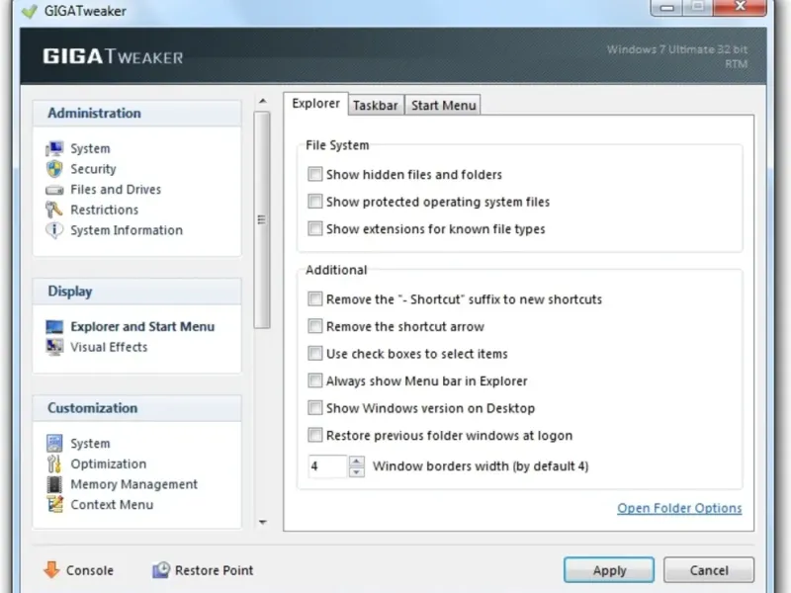The image size is (791, 593).
Task: Switch to the Taskbar tab
Action: pyautogui.click(x=375, y=106)
